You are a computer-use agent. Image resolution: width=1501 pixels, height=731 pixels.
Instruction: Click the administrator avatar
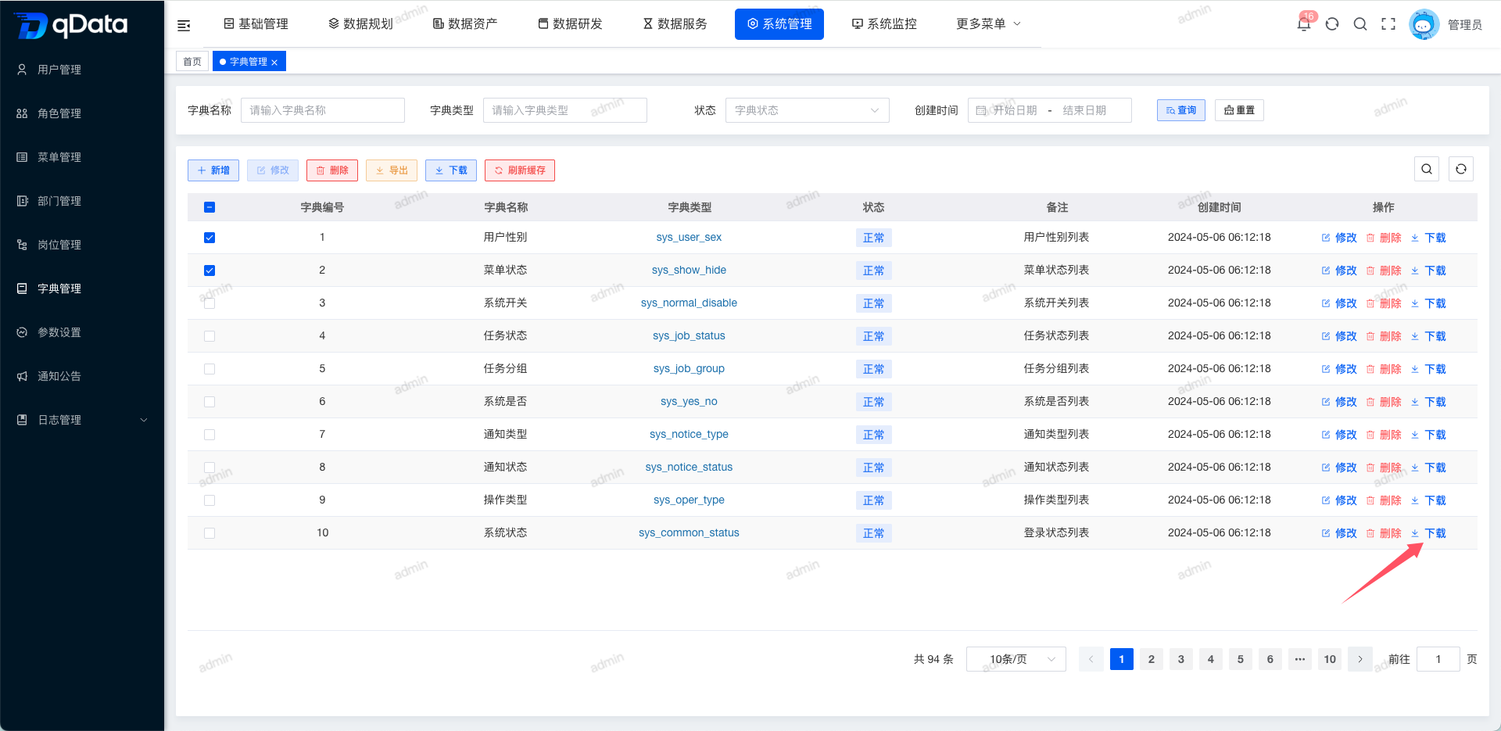pos(1424,24)
